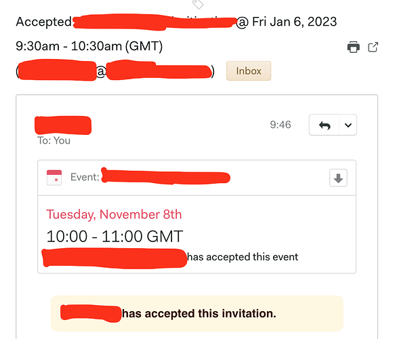Click the 'To: You' recipient line
Image resolution: width=393 pixels, height=339 pixels.
click(x=54, y=140)
